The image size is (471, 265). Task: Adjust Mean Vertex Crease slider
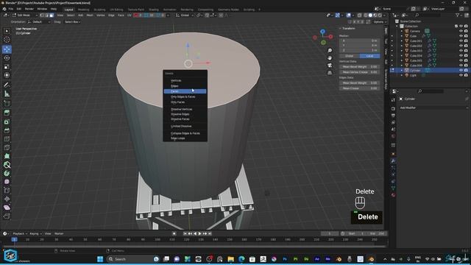point(360,72)
